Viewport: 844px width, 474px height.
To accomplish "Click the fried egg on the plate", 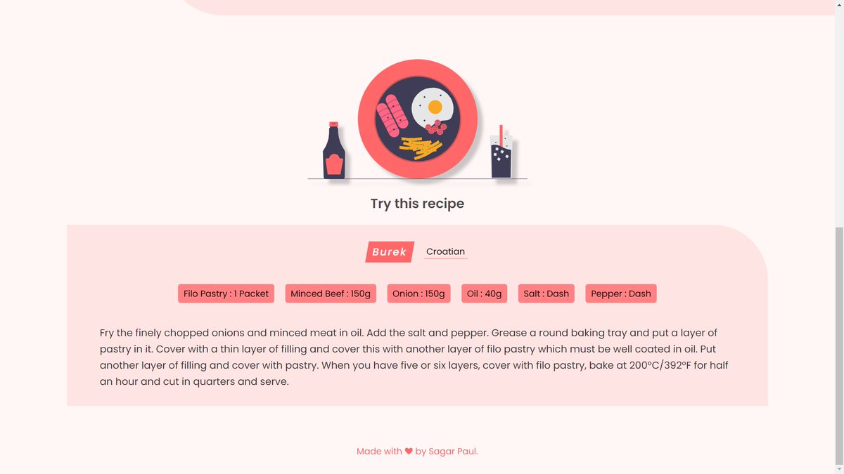I will (430, 107).
